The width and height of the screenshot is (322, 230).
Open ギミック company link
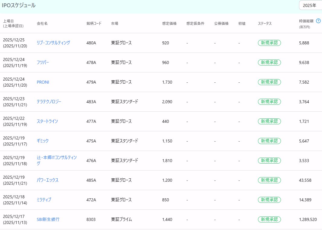pos(43,141)
